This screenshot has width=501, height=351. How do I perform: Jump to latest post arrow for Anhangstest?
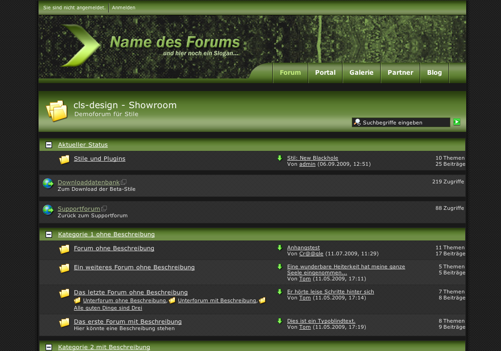click(x=280, y=248)
